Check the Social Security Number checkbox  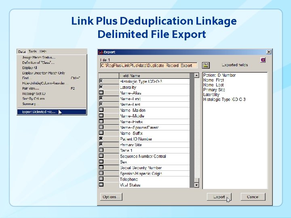coord(101,167)
